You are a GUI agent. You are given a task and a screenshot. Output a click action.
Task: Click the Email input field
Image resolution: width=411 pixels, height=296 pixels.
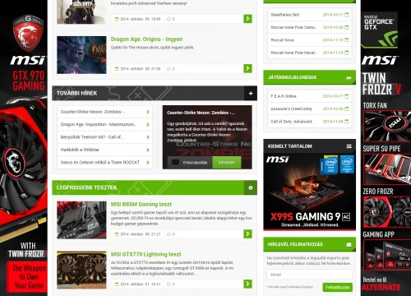pyautogui.click(x=309, y=275)
